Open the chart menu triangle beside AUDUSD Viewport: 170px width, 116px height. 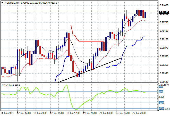click(2, 3)
